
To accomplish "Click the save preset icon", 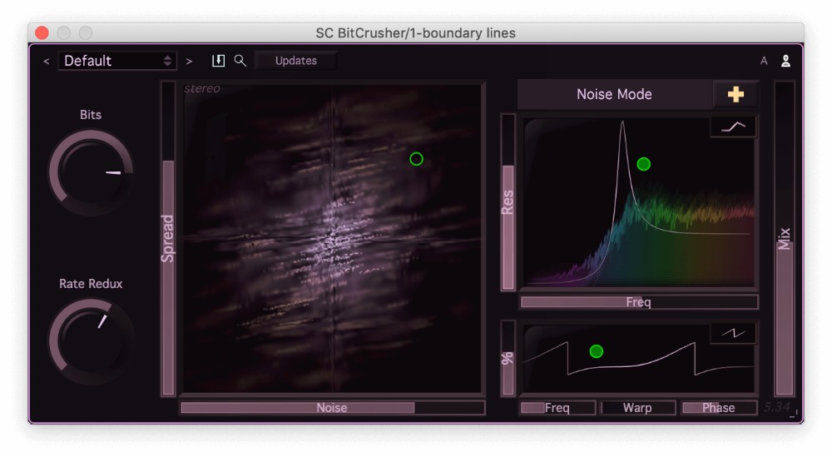I will coord(219,61).
